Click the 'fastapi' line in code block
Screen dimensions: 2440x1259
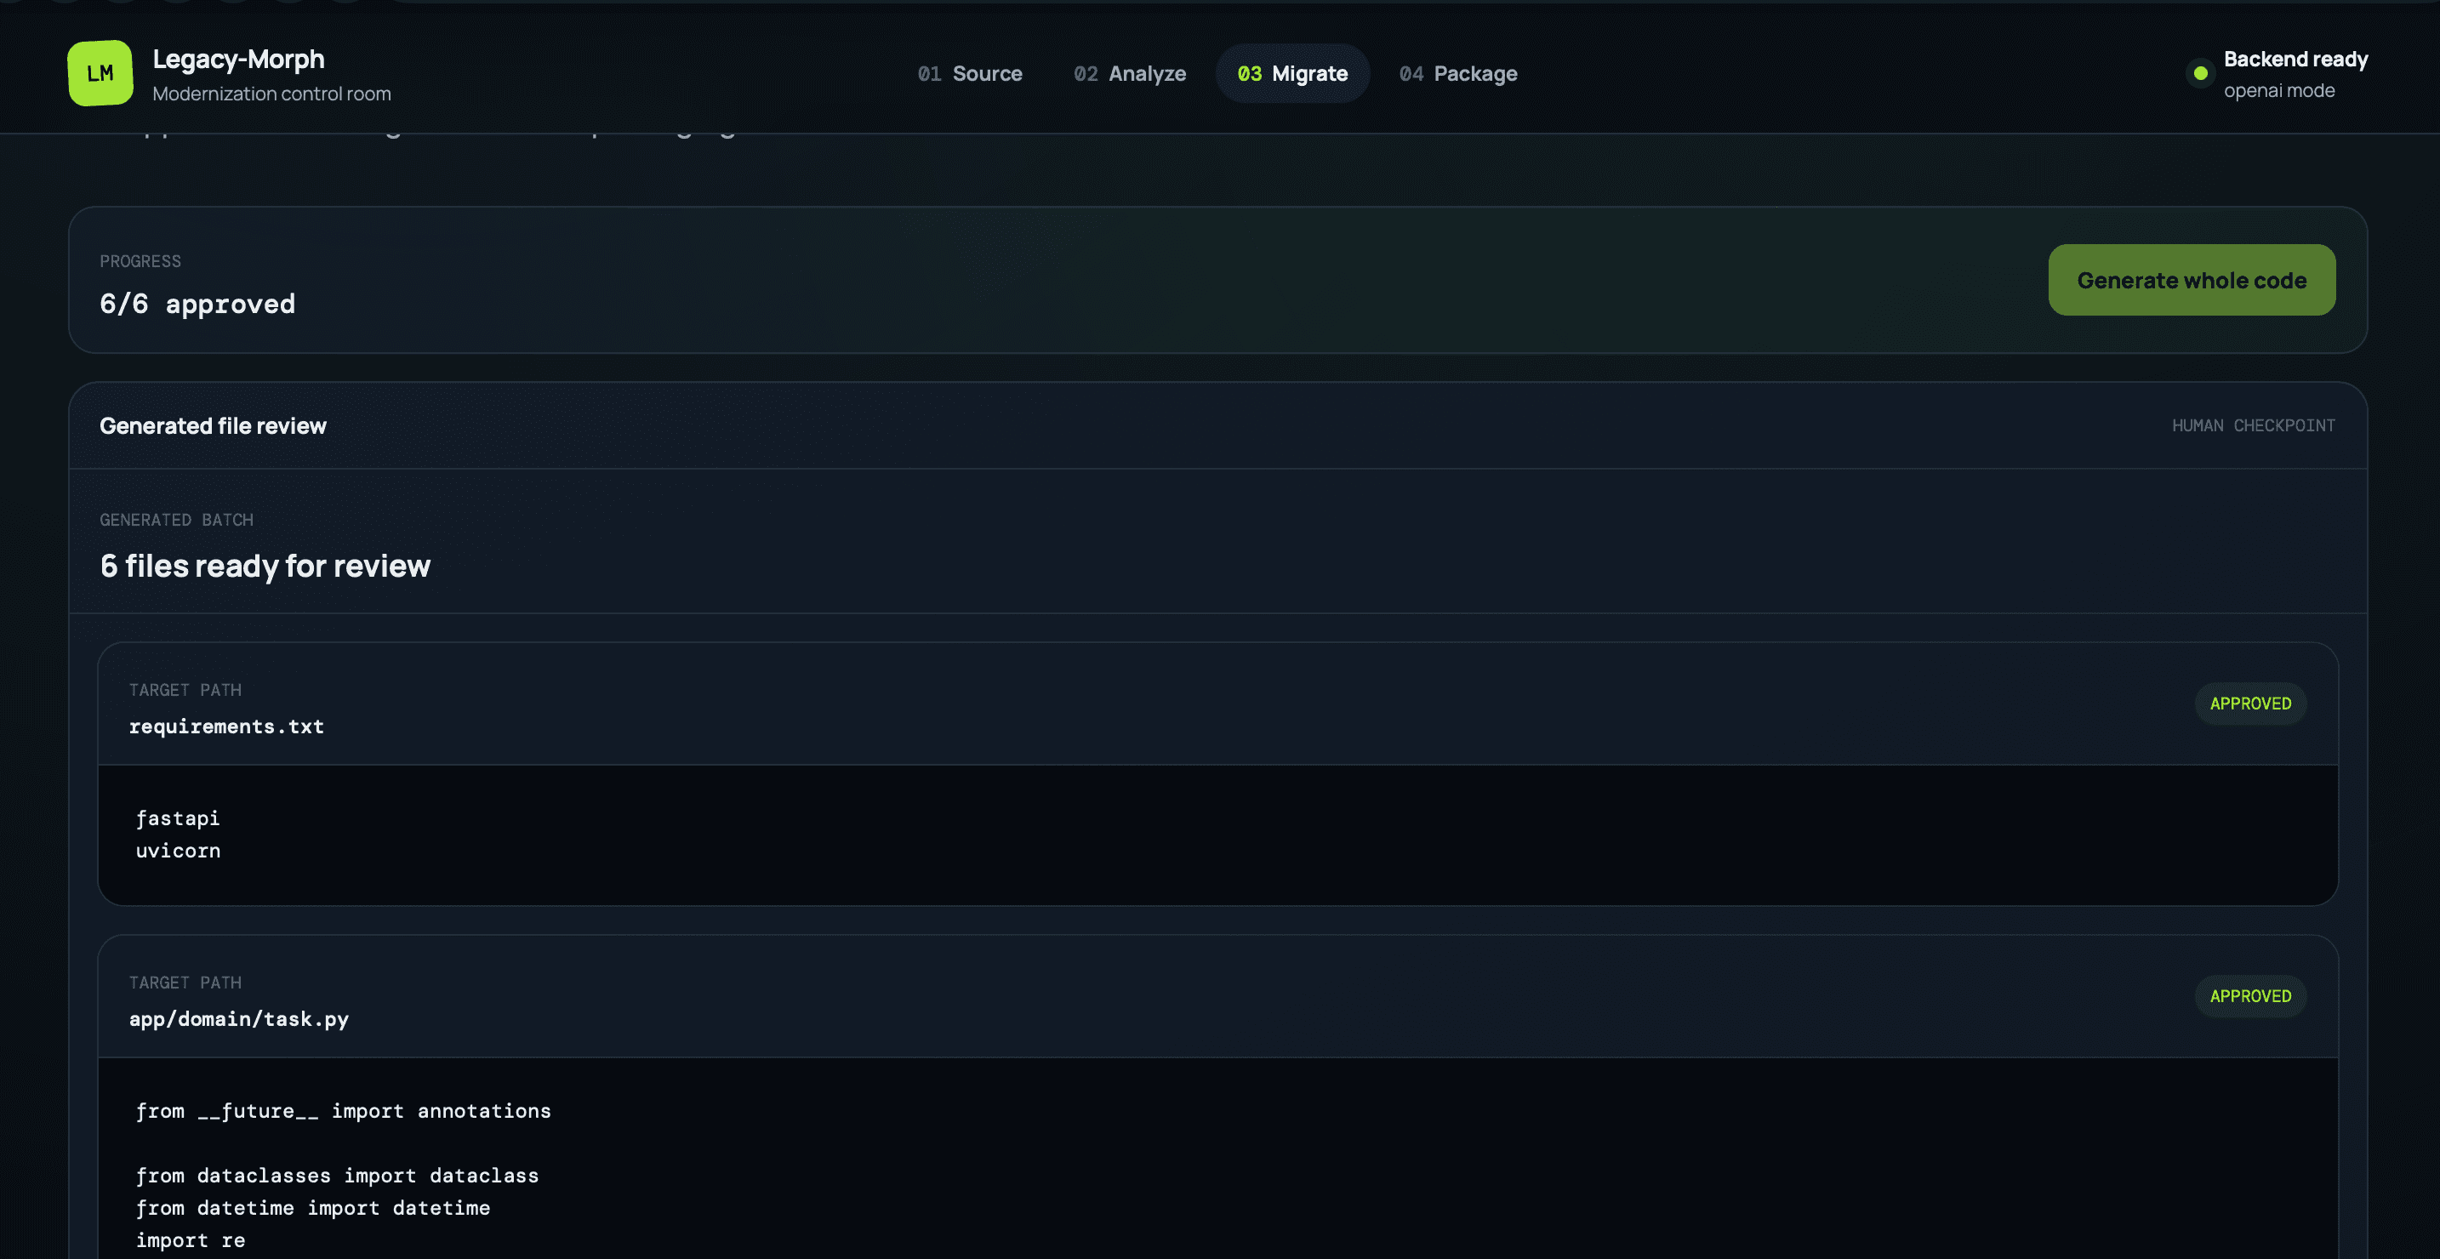pos(178,817)
